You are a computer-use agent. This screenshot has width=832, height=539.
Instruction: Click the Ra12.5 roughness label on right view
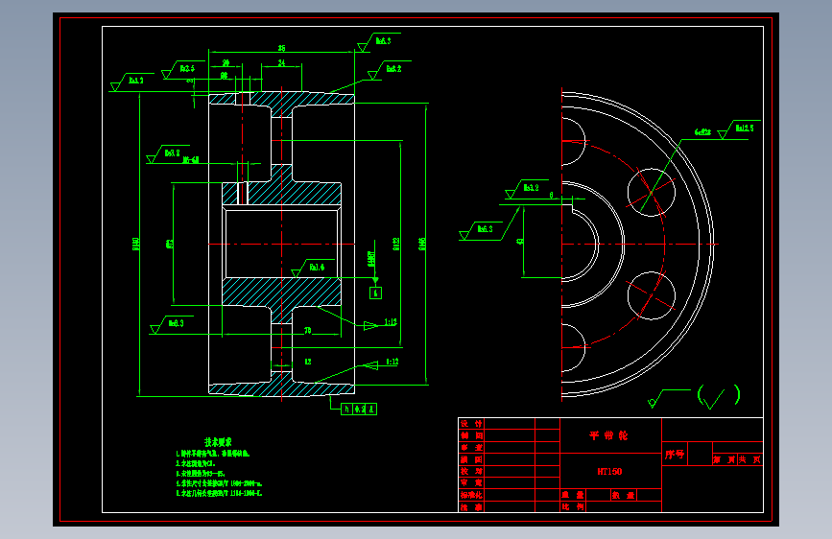coord(744,128)
